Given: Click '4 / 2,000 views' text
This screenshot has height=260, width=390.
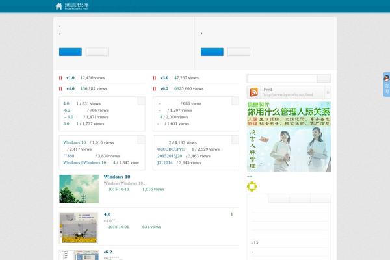Looking at the screenshot, I should pos(174,117).
